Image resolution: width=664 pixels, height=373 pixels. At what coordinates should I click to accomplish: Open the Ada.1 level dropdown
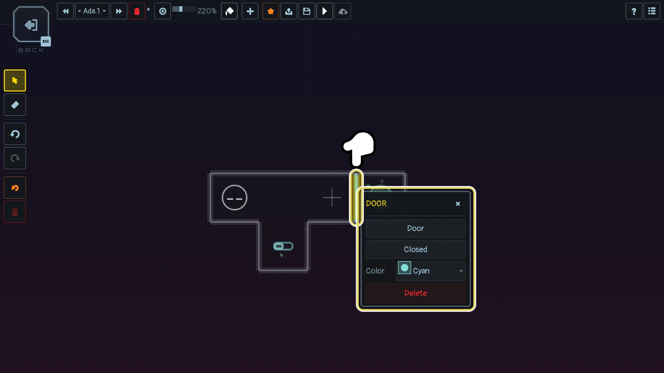(92, 11)
